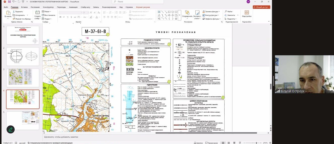
Task: Click the Вставить paste icon
Action: click(x=8, y=13)
